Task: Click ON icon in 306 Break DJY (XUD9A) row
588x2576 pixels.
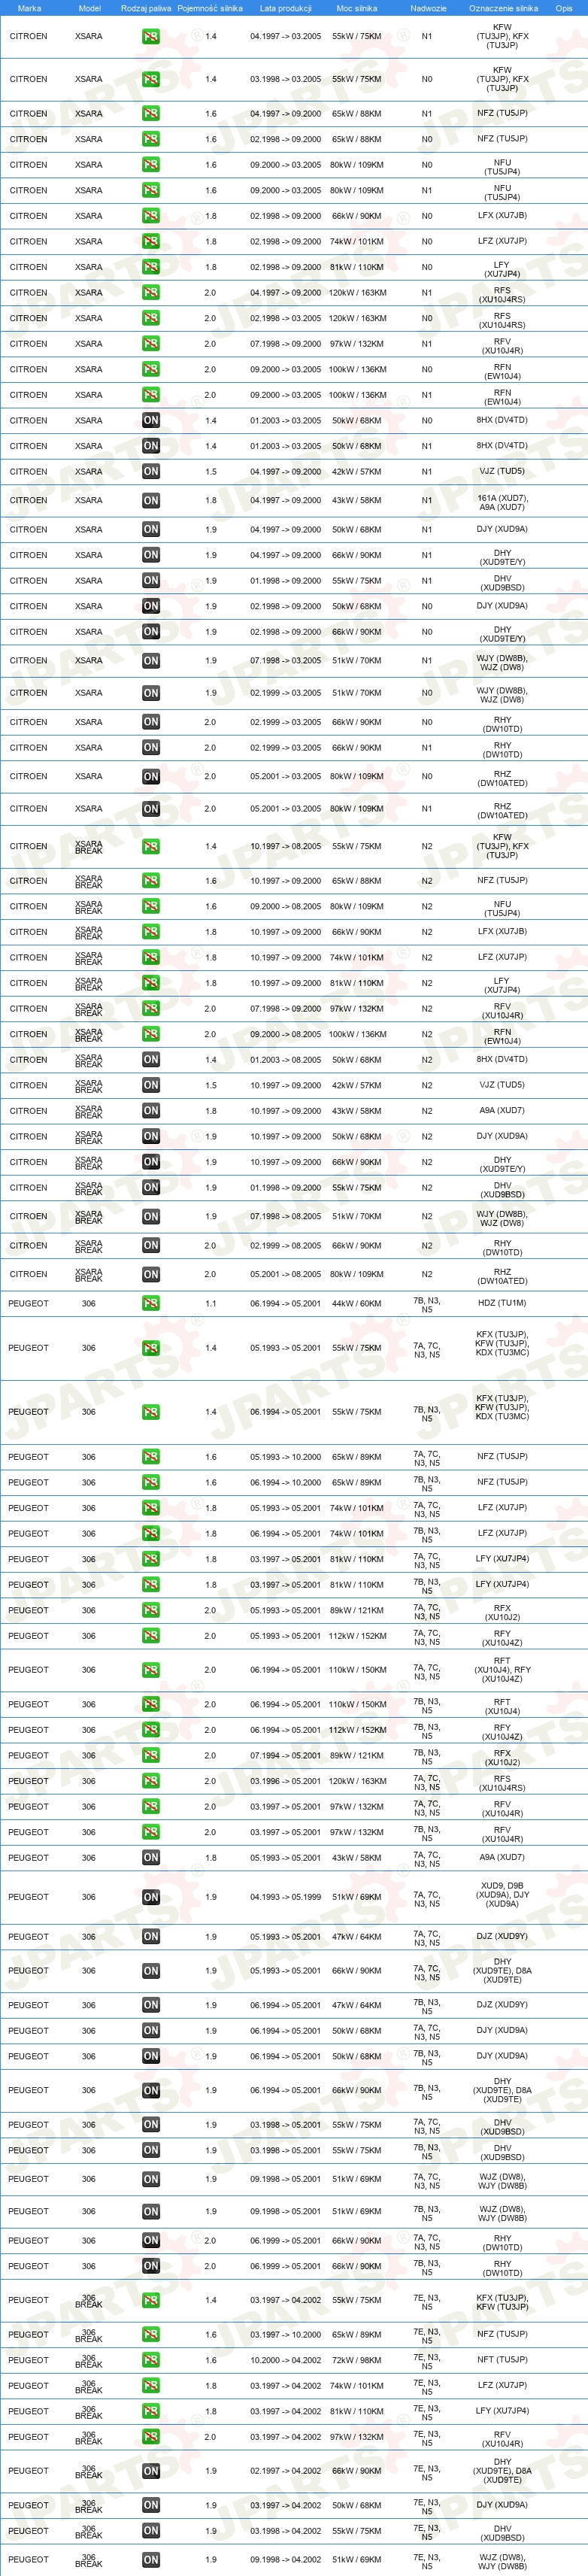Action: [151, 2506]
